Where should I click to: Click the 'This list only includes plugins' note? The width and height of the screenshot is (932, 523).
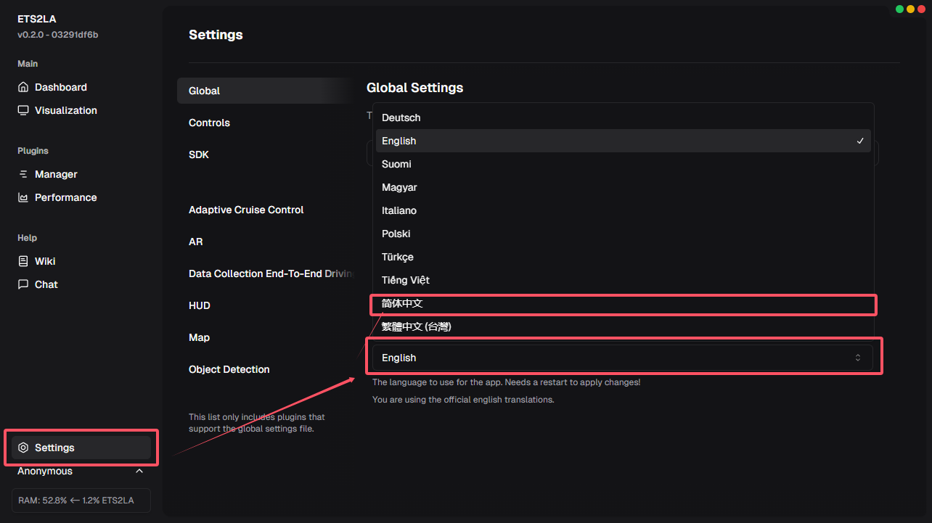click(257, 423)
